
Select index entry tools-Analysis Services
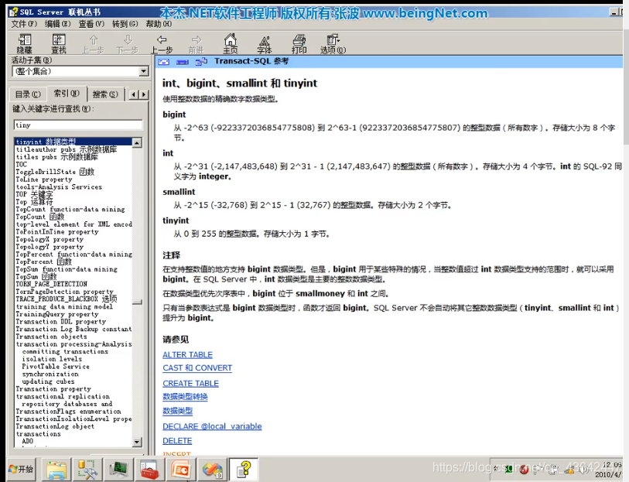pyautogui.click(x=59, y=187)
